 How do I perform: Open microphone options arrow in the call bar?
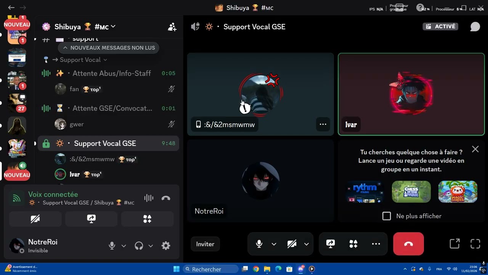pos(274,244)
